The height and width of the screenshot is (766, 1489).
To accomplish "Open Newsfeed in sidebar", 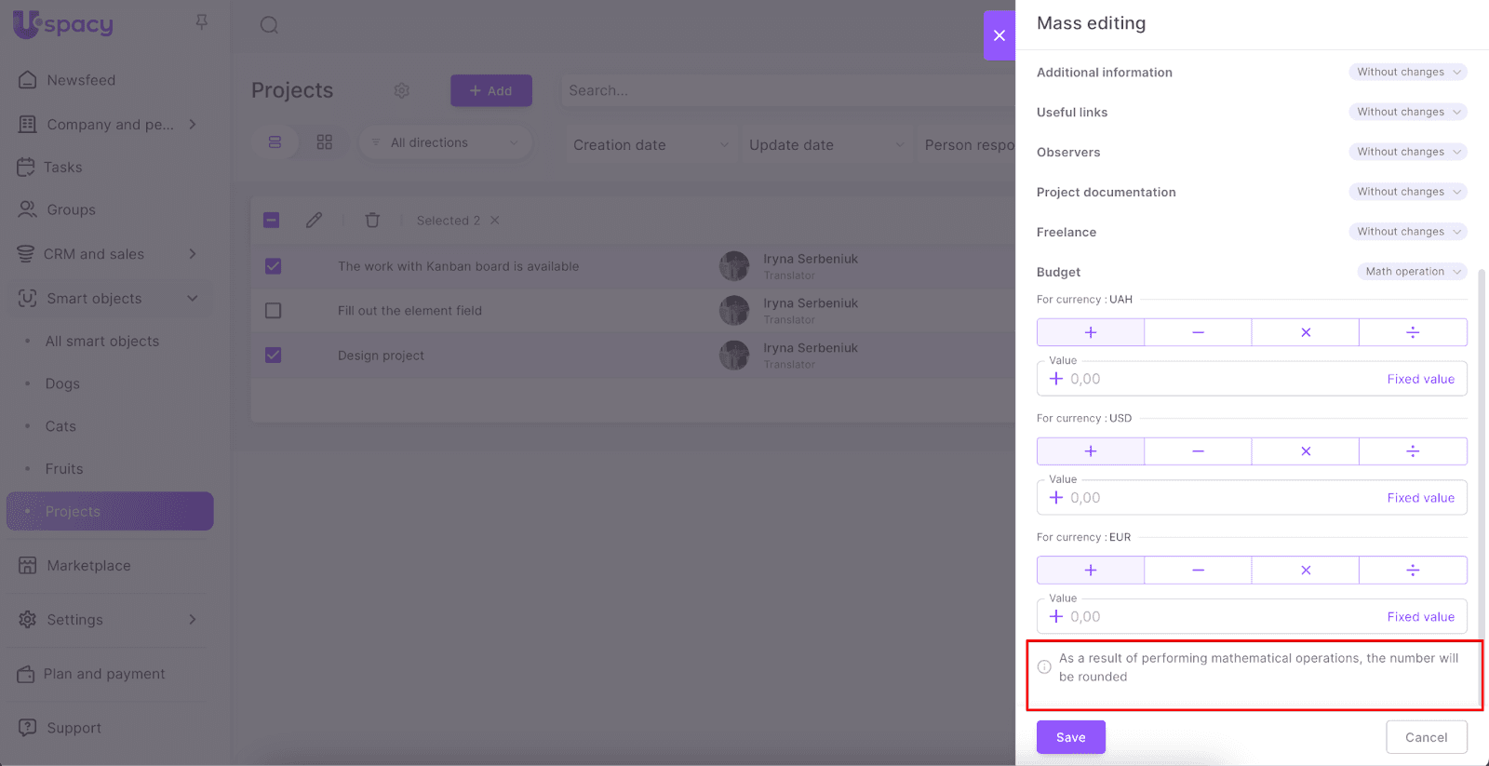I will tap(81, 80).
